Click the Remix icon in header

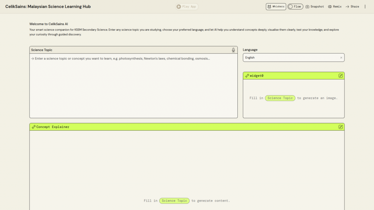pos(330,7)
